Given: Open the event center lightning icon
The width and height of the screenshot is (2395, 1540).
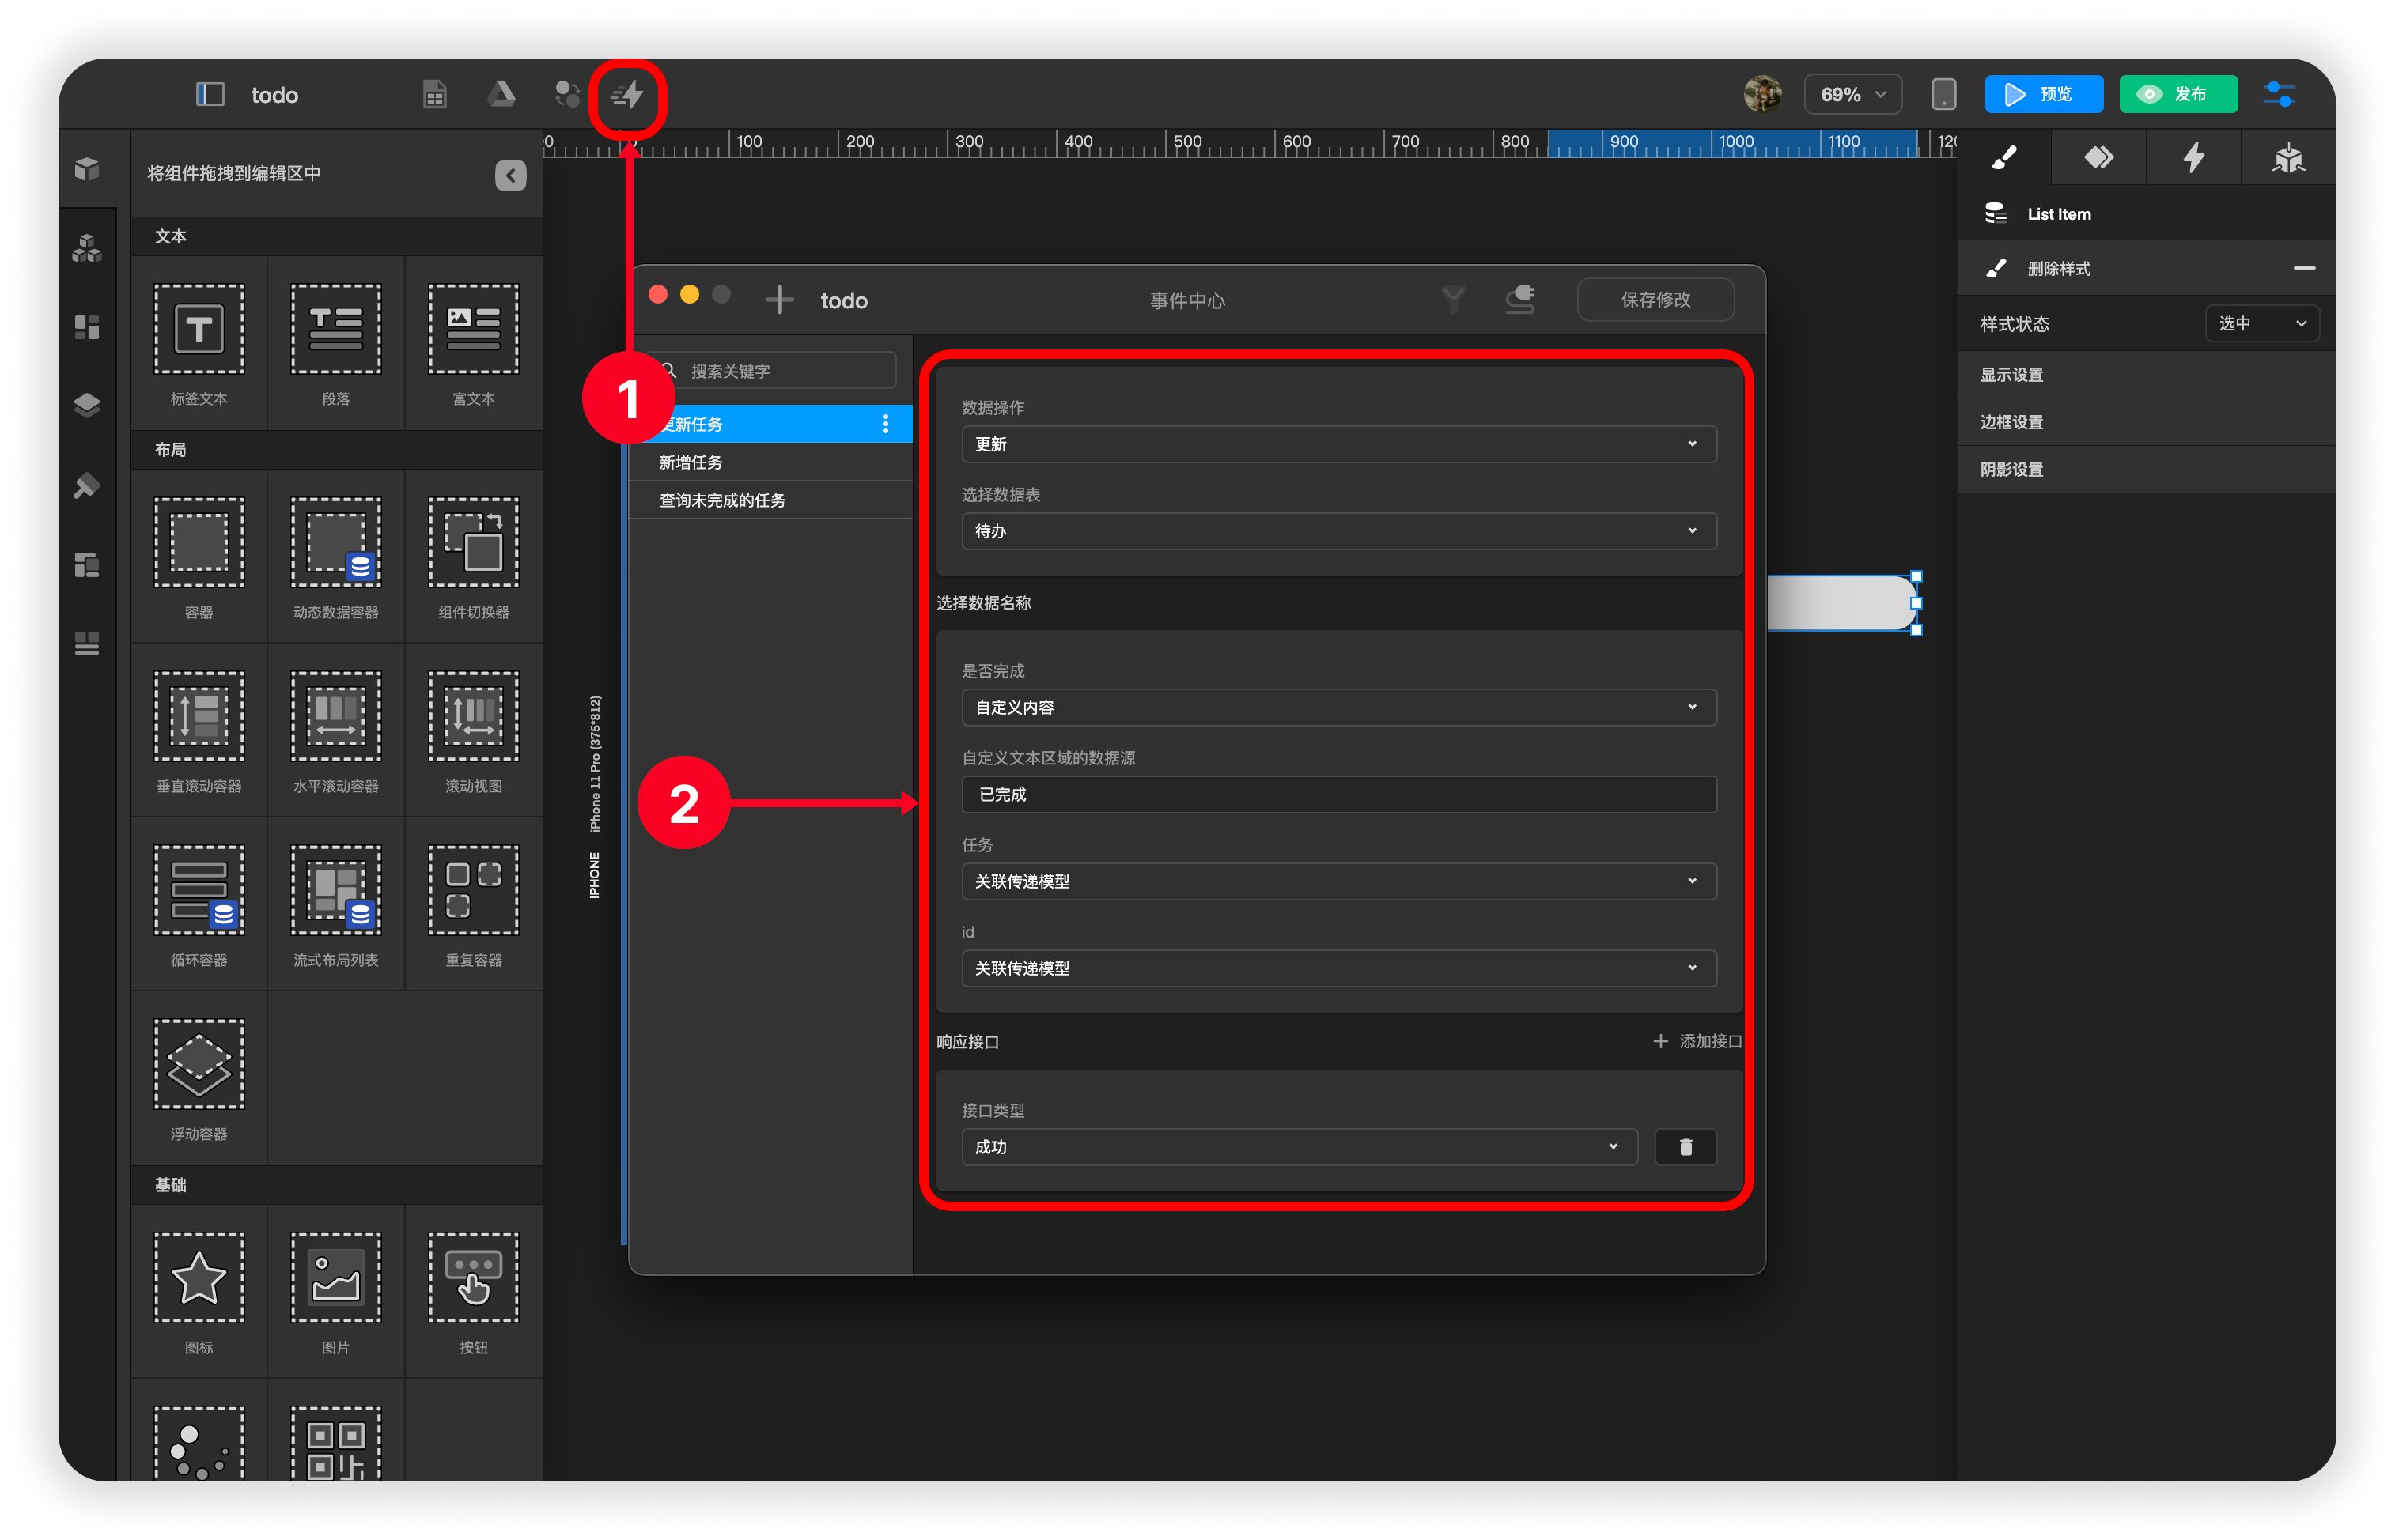Looking at the screenshot, I should tap(627, 95).
